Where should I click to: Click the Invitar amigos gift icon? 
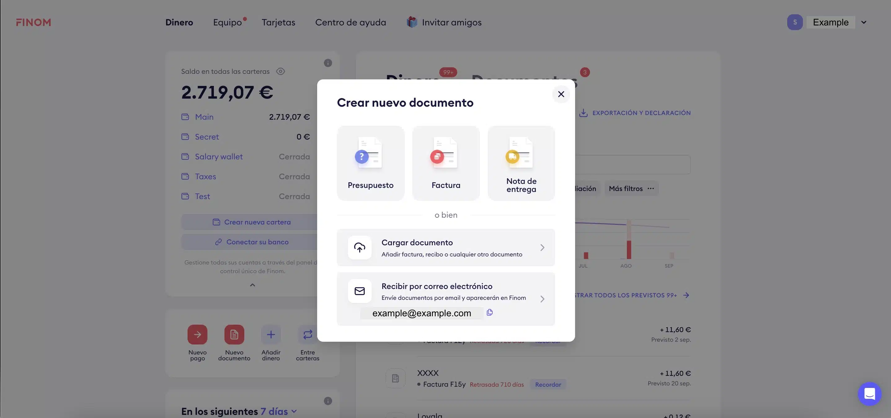pos(412,22)
